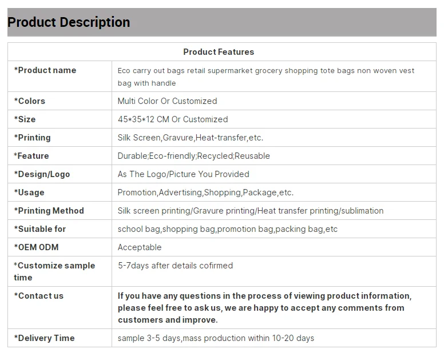Image resolution: width=444 pixels, height=353 pixels.
Task: Click the Eco carry out bags description text
Action: tap(265, 77)
